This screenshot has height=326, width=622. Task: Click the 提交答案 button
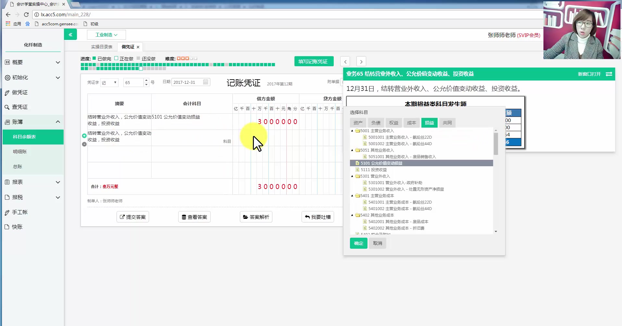tap(132, 217)
